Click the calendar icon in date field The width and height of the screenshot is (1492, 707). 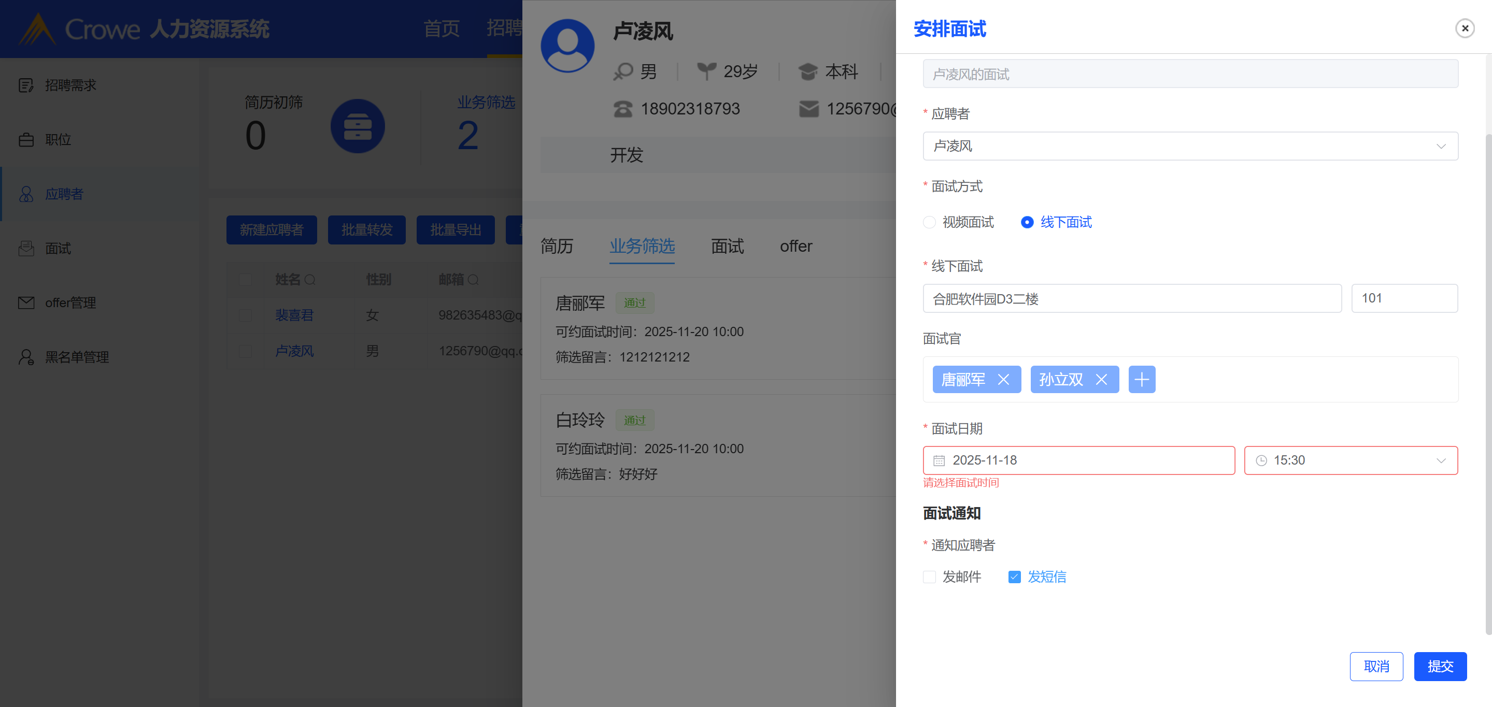point(939,461)
